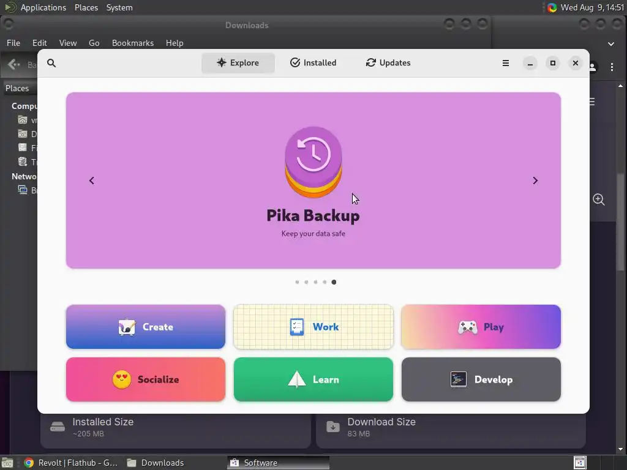Click the clock showing Wed Aug 9
Viewport: 627px width, 470px height.
592,7
